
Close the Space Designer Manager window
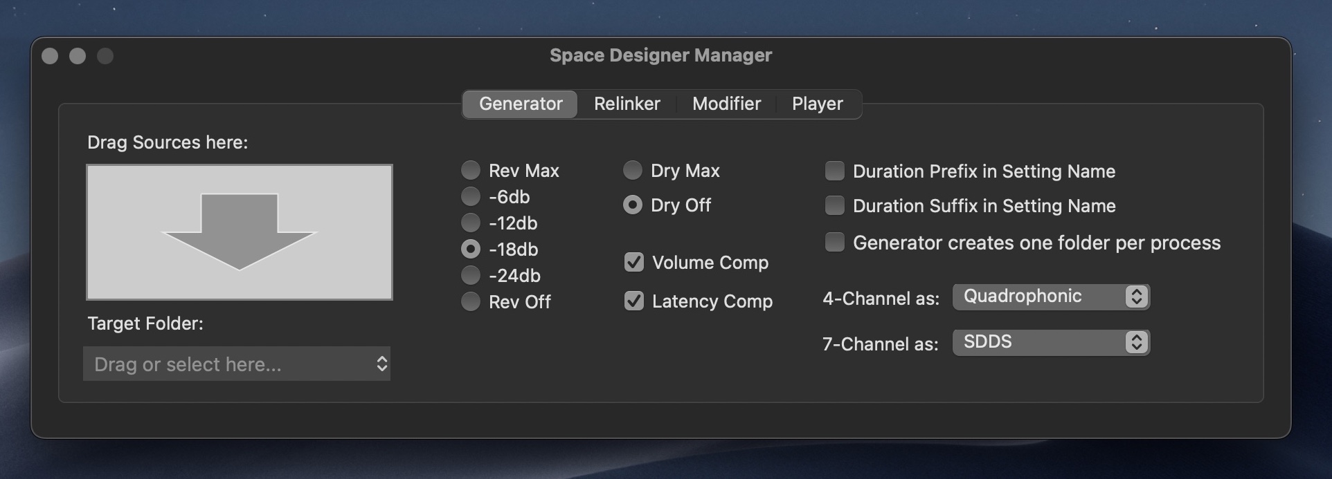[50, 56]
